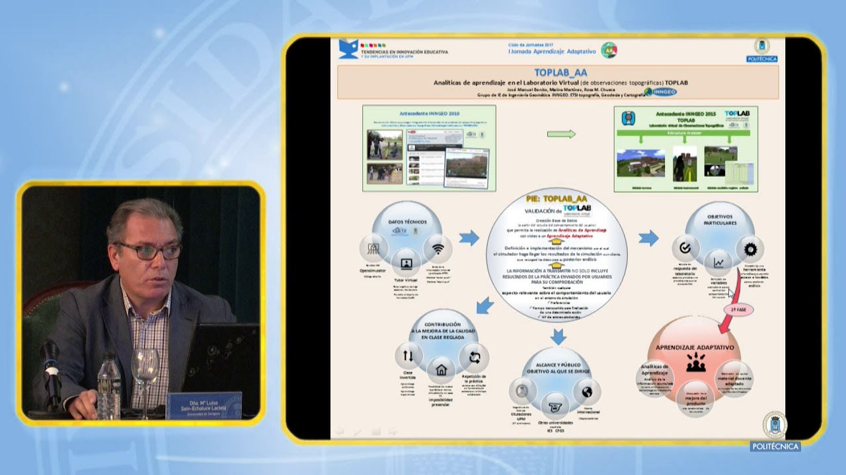Click the DATOS TÉCNICOS heading
Viewport: 846px width, 475px height.
(408, 222)
